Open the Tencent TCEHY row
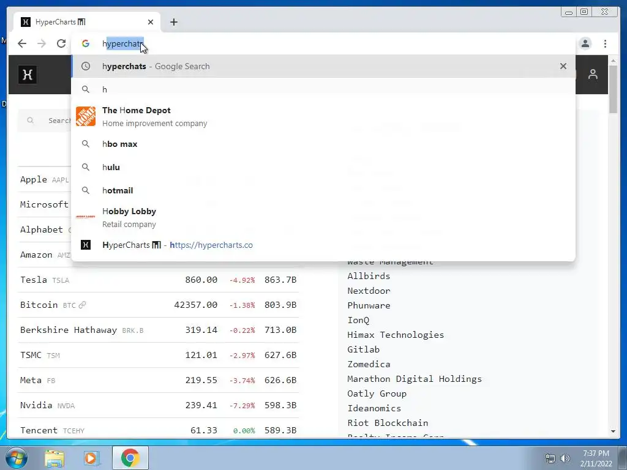The width and height of the screenshot is (627, 470). (x=159, y=430)
